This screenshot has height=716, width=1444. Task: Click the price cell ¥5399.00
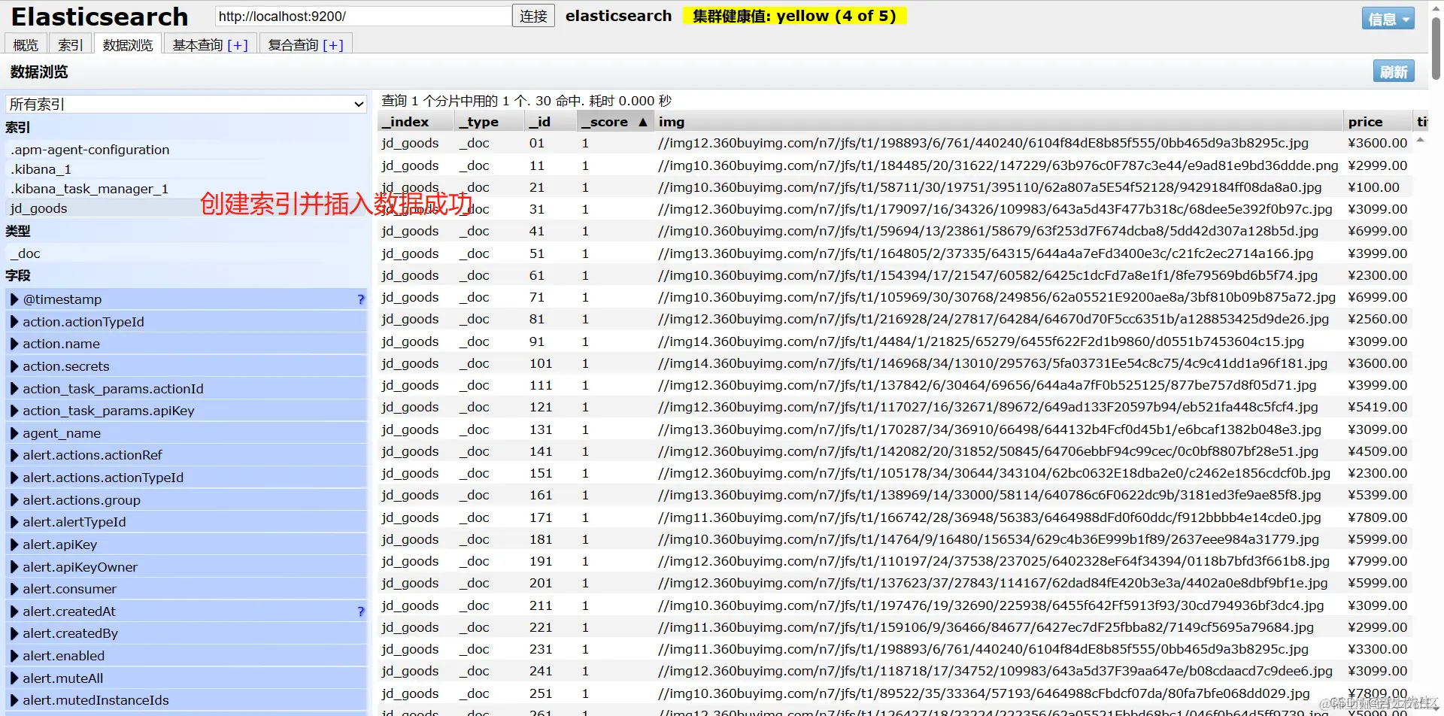tap(1377, 495)
